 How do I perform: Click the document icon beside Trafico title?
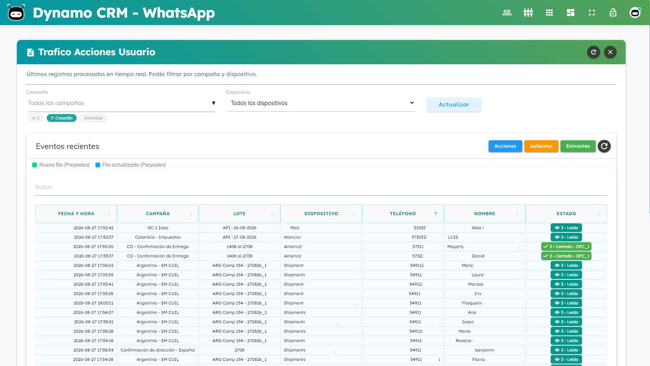click(30, 53)
